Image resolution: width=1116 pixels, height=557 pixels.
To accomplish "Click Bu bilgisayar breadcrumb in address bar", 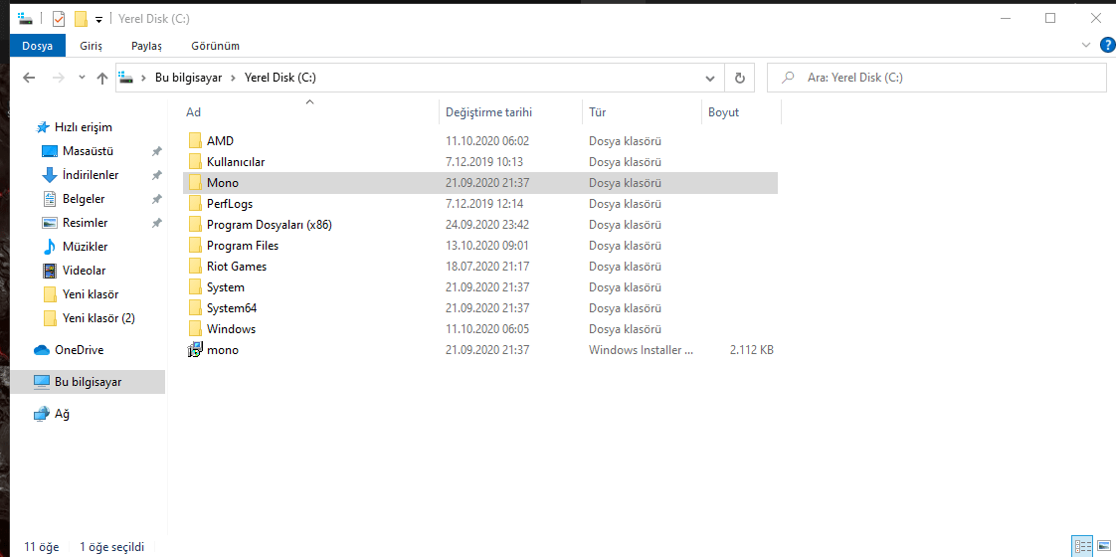I will (188, 78).
